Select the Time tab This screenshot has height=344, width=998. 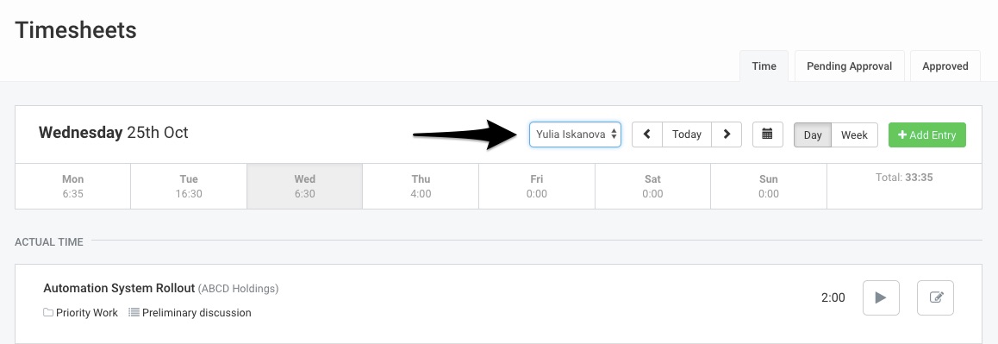point(764,66)
